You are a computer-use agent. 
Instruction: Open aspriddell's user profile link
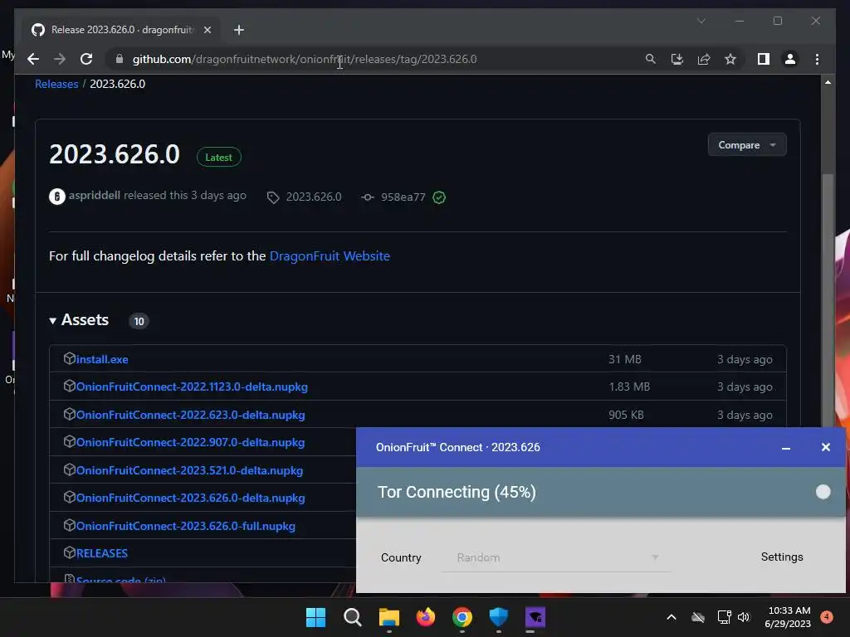[95, 195]
